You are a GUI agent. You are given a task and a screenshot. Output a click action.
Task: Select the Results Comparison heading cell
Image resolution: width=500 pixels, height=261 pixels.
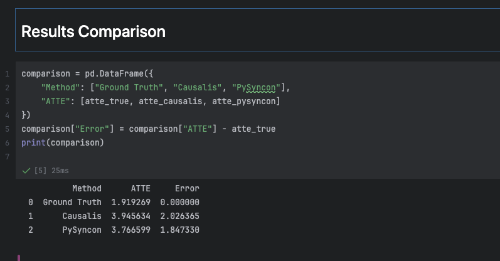93,31
